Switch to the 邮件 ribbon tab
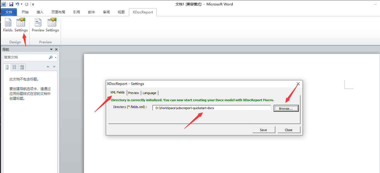 pyautogui.click(x=91, y=12)
